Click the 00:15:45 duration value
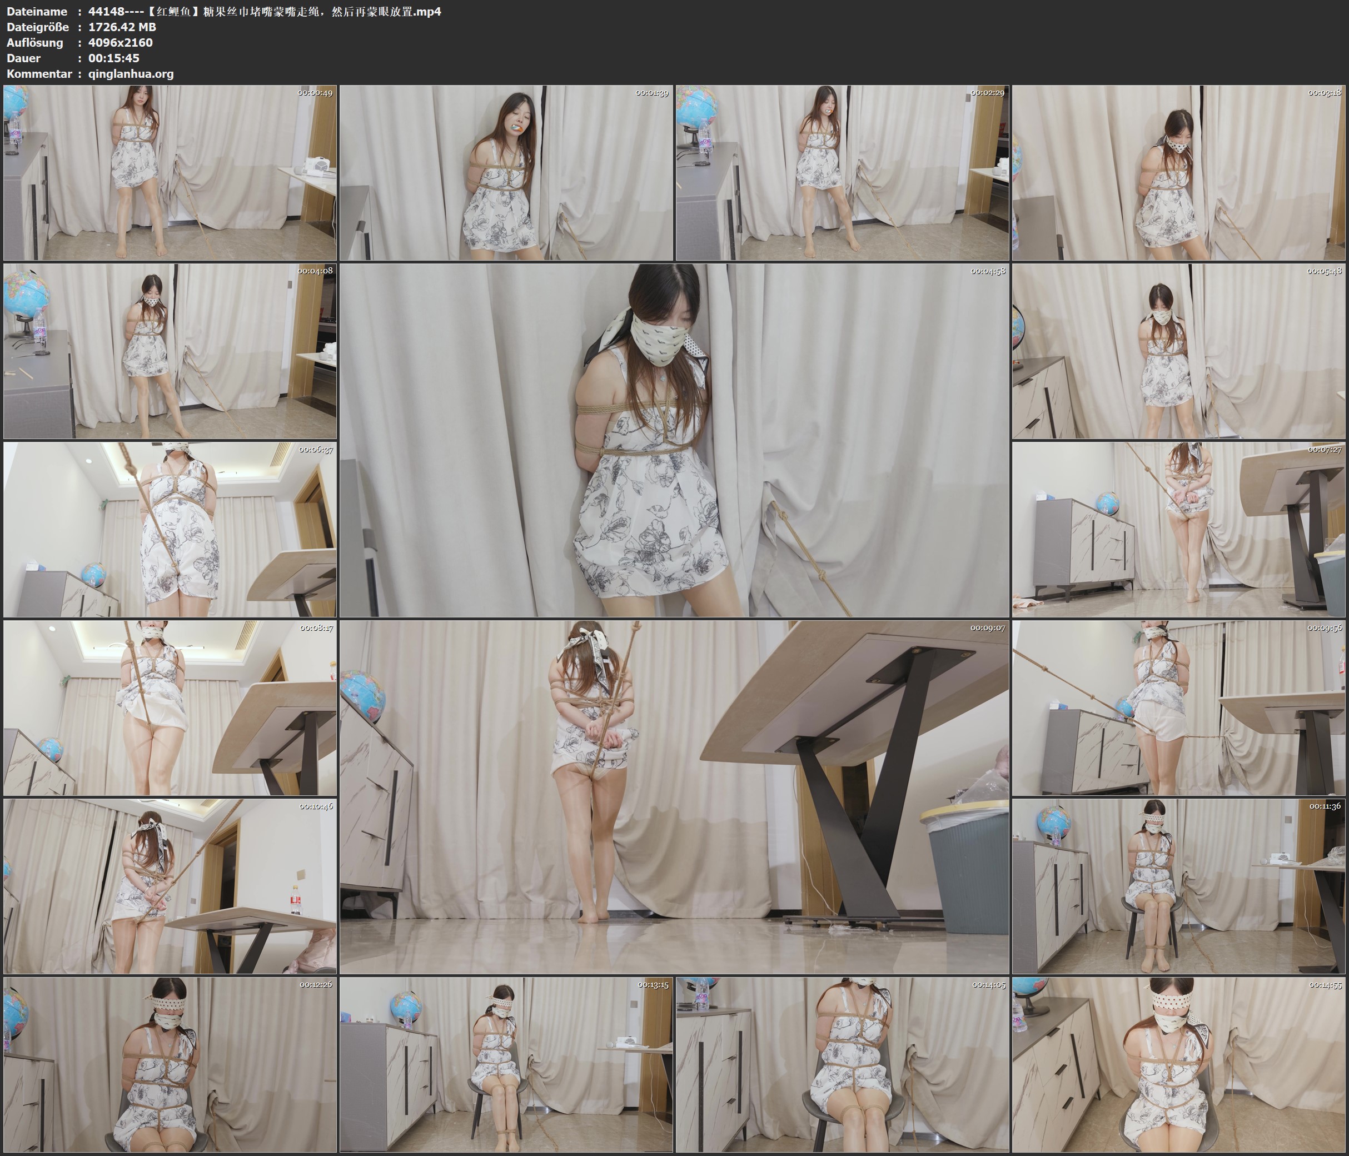The height and width of the screenshot is (1156, 1349). pyautogui.click(x=113, y=58)
